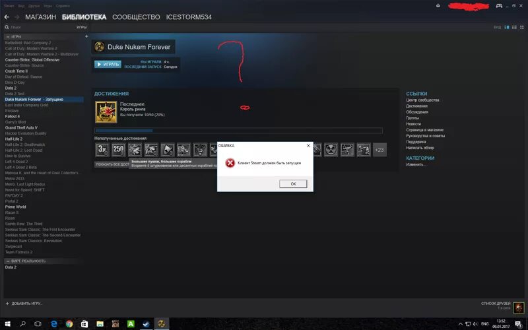Close the ОШИБКА error dialog
Screen dimensions: 528x330
pyautogui.click(x=308, y=146)
